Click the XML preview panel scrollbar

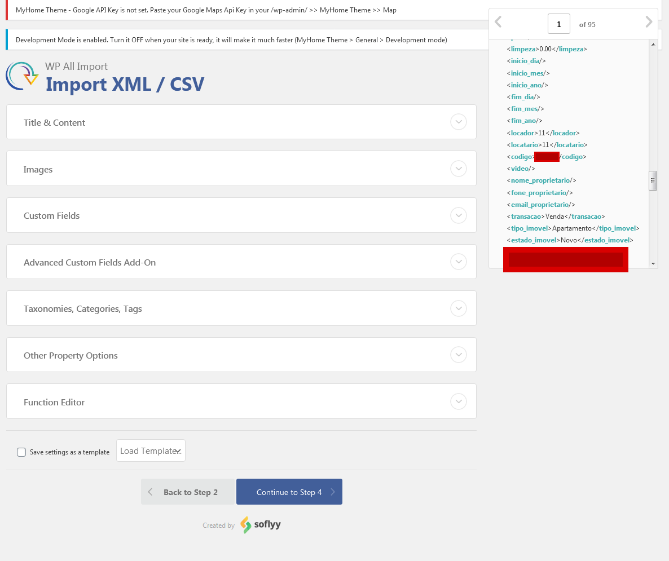point(653,180)
